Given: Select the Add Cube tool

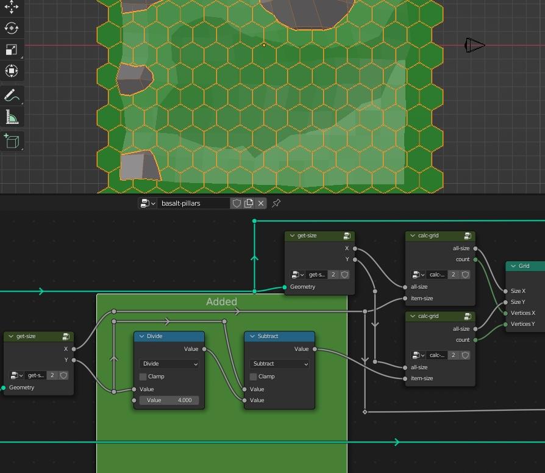Looking at the screenshot, I should (12, 141).
